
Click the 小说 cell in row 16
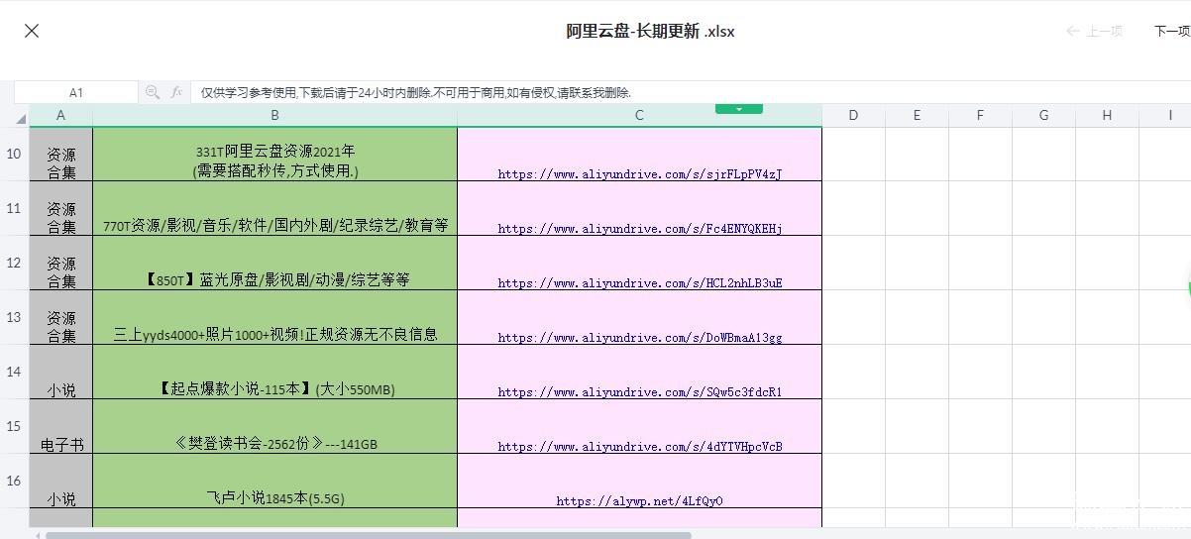60,481
